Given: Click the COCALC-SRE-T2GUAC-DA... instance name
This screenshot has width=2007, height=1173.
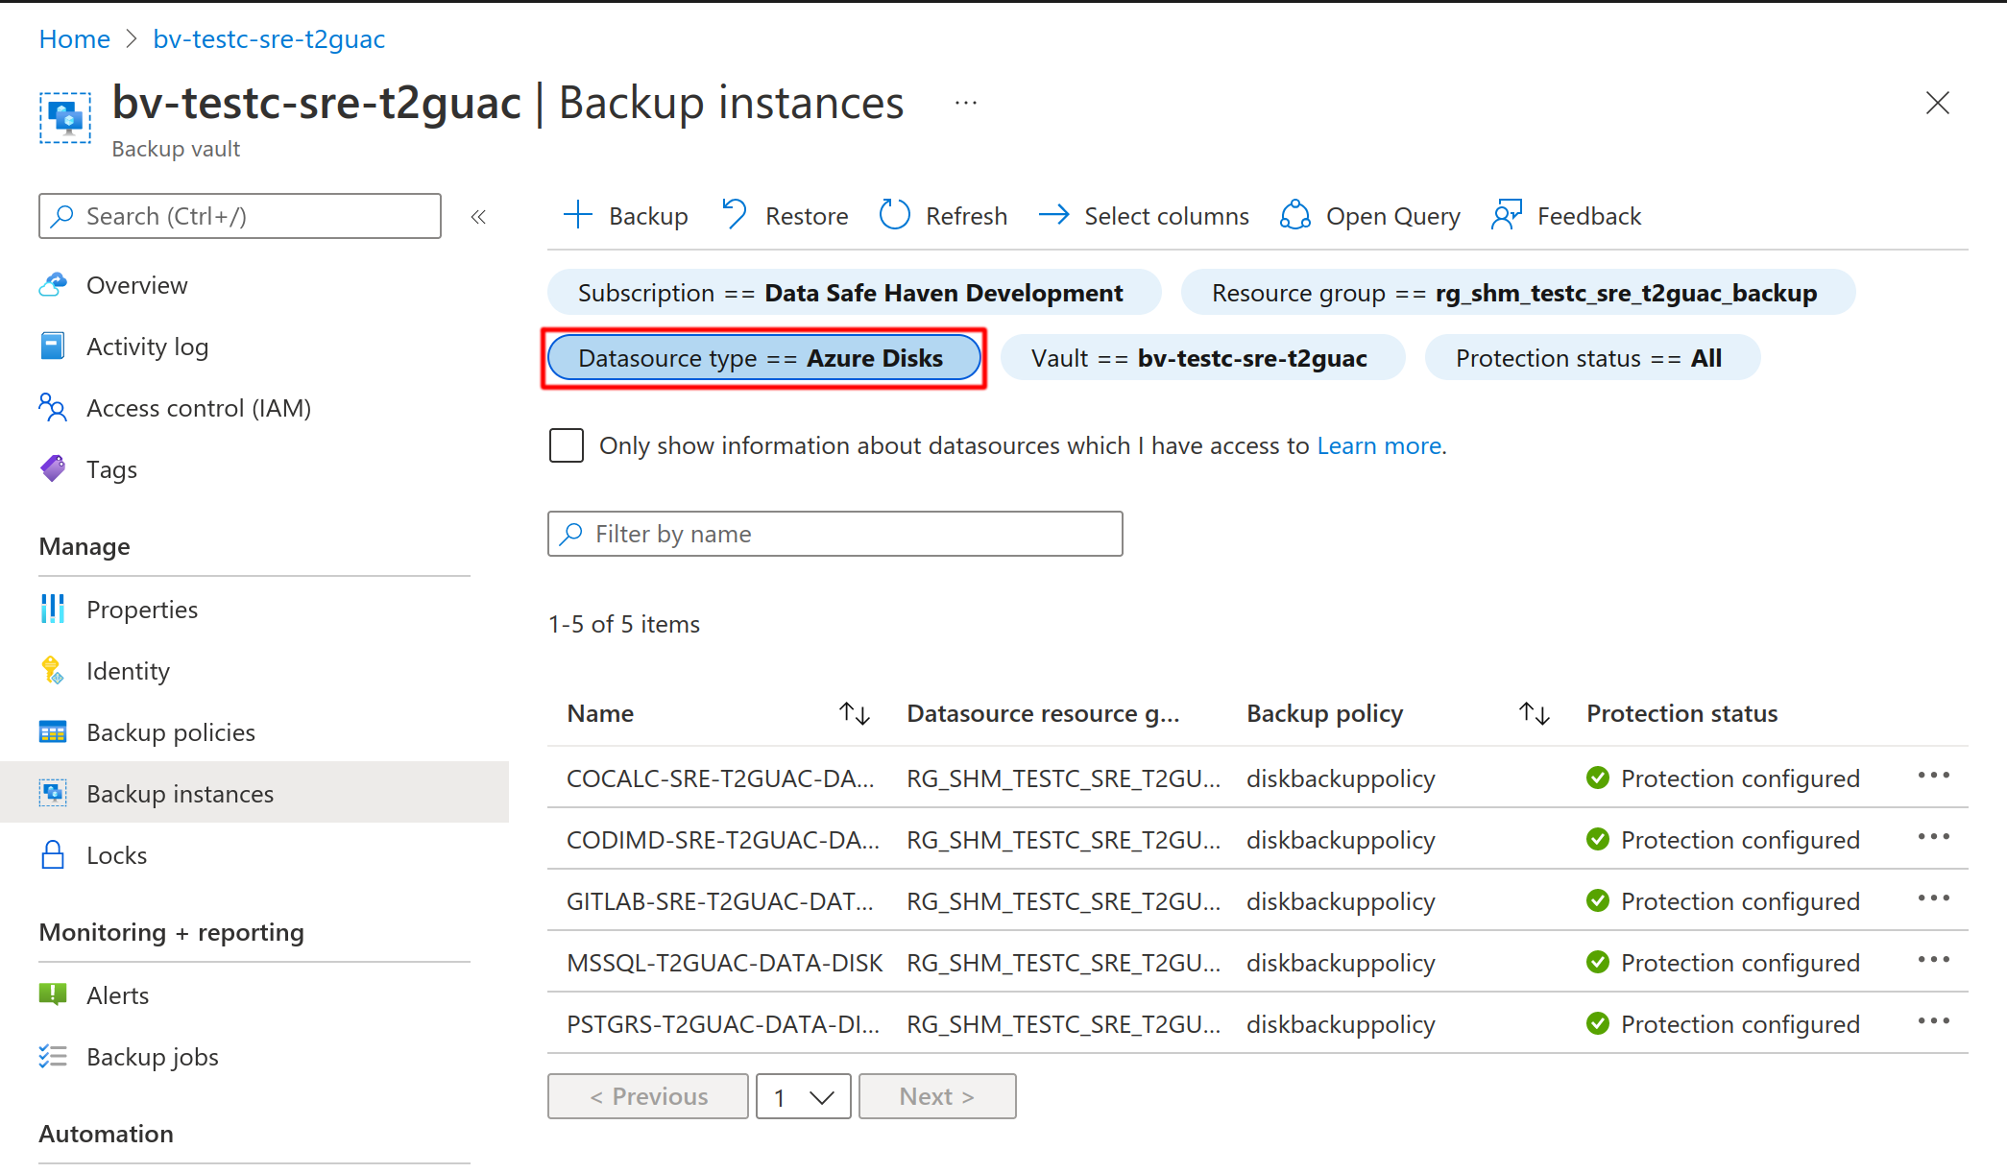Looking at the screenshot, I should (720, 778).
